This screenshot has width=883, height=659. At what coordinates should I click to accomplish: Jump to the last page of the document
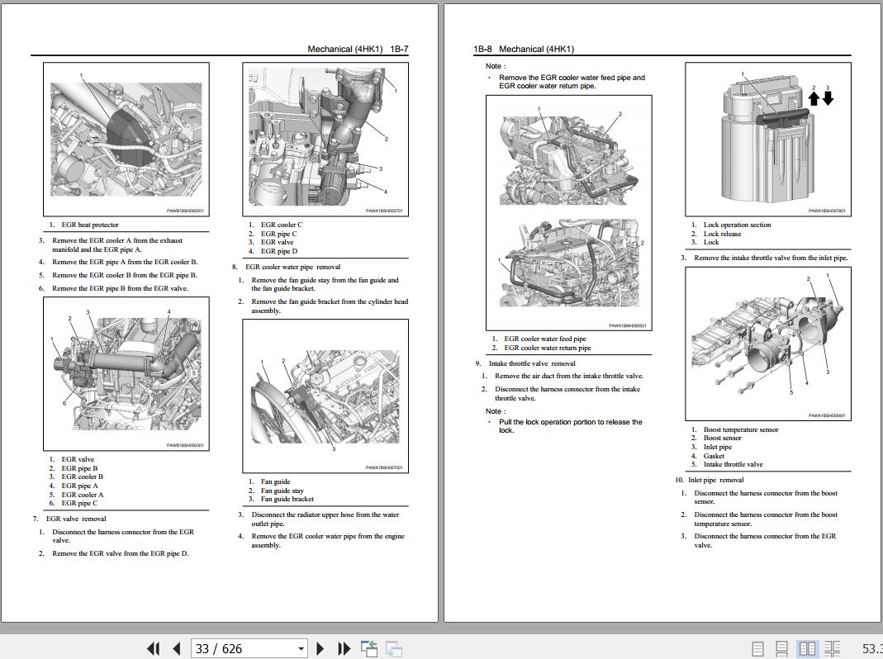(344, 649)
